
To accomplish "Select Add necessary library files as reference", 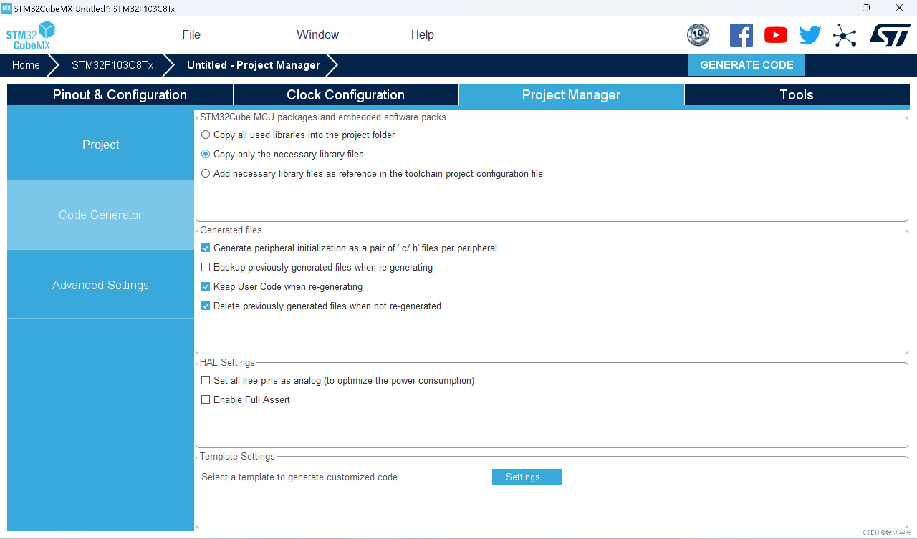I will (206, 174).
